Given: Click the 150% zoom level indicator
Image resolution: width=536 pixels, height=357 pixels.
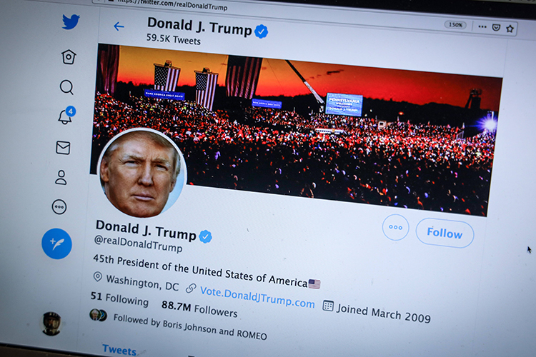Looking at the screenshot, I should pyautogui.click(x=455, y=25).
